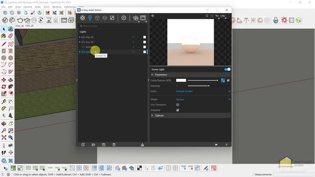
Task: Click the CPU engine selector in preview
Action: [x=222, y=16]
